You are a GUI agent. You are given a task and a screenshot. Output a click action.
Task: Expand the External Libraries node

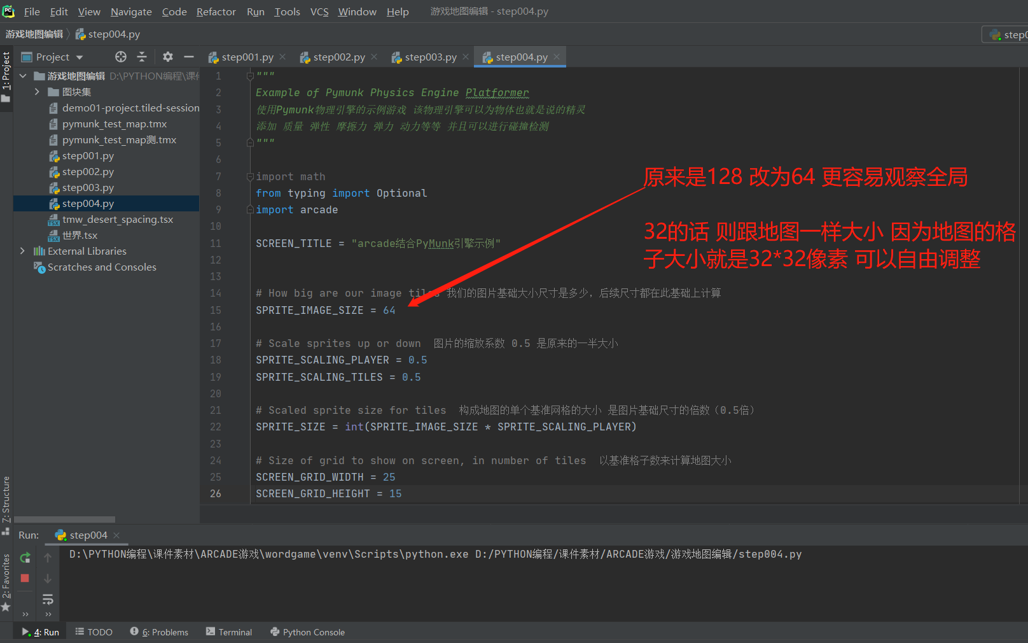pos(23,251)
